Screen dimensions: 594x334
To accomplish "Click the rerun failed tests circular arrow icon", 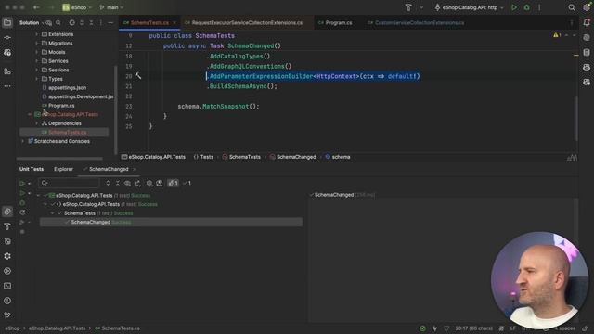I will point(22,212).
